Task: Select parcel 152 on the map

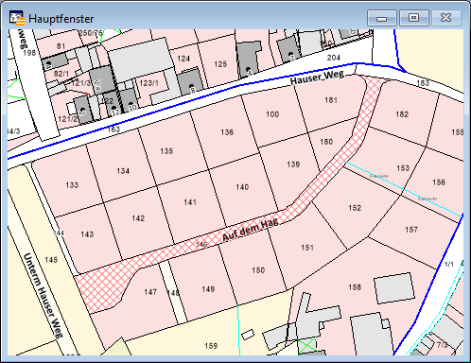Action: (x=355, y=208)
